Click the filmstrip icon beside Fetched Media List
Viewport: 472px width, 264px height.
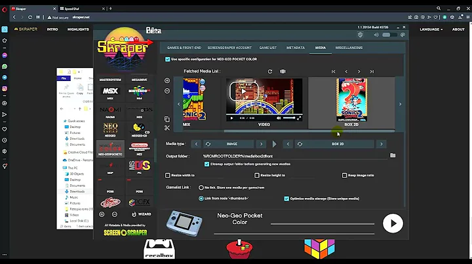(x=283, y=71)
